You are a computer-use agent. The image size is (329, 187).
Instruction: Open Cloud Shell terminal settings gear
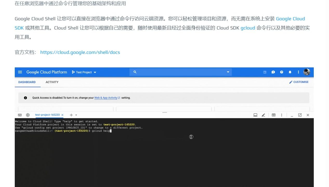point(28,115)
